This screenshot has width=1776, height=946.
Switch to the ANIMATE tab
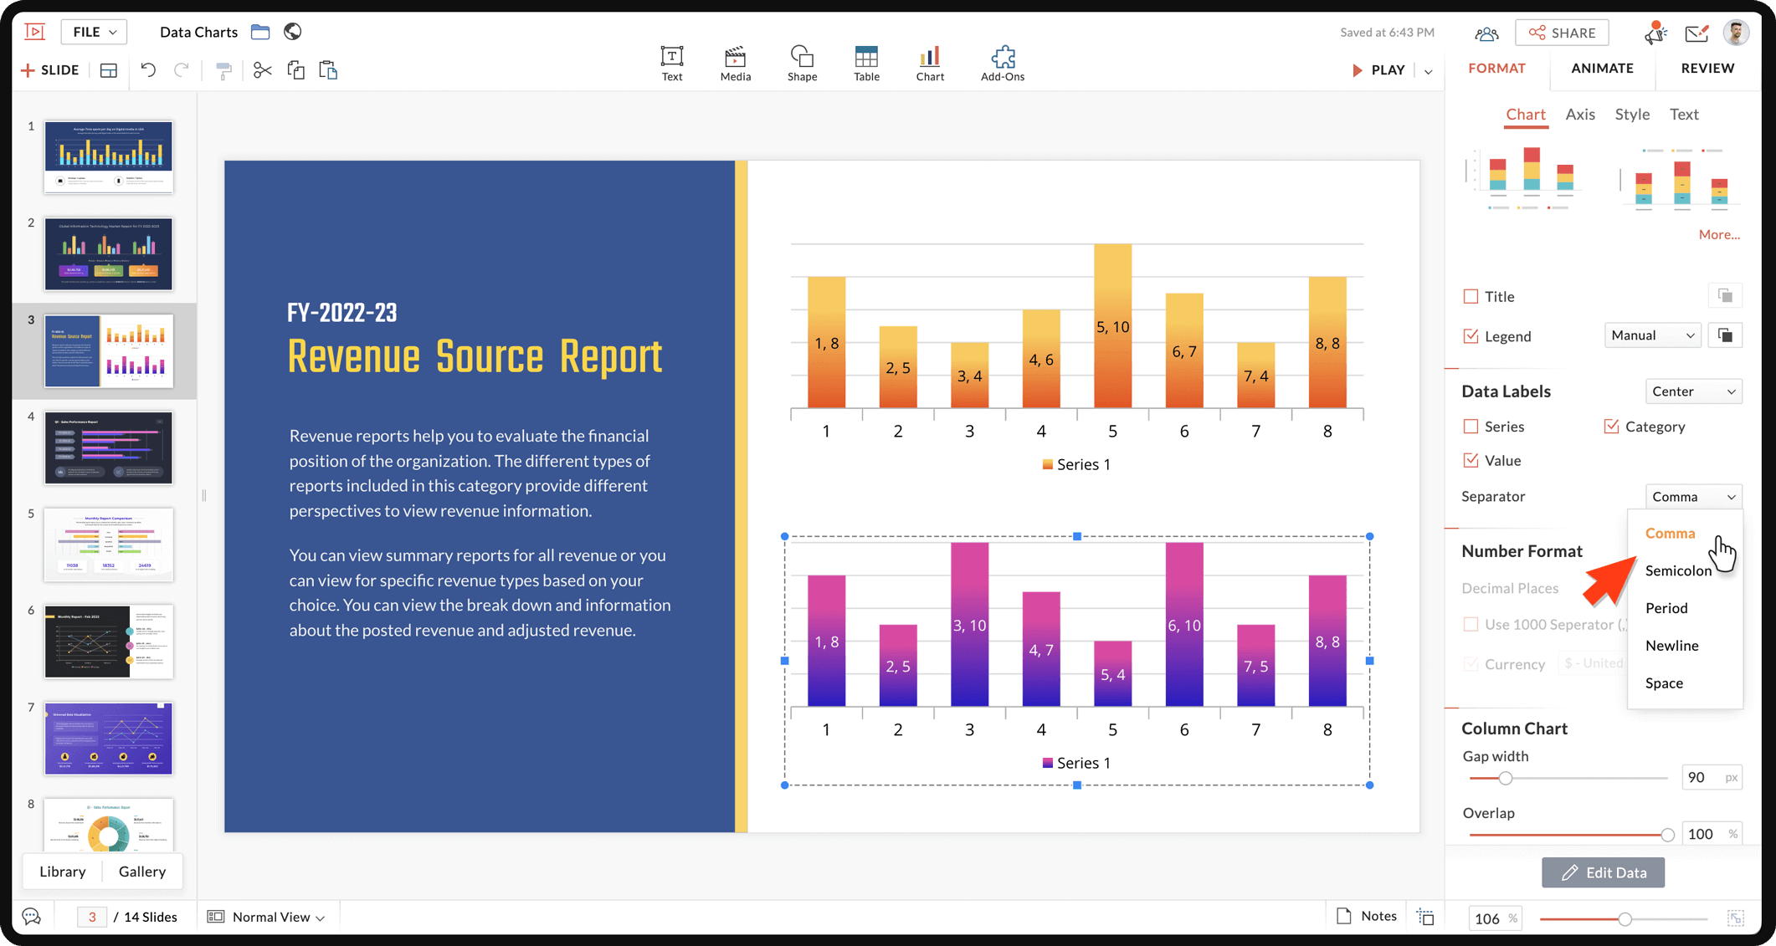click(1601, 69)
